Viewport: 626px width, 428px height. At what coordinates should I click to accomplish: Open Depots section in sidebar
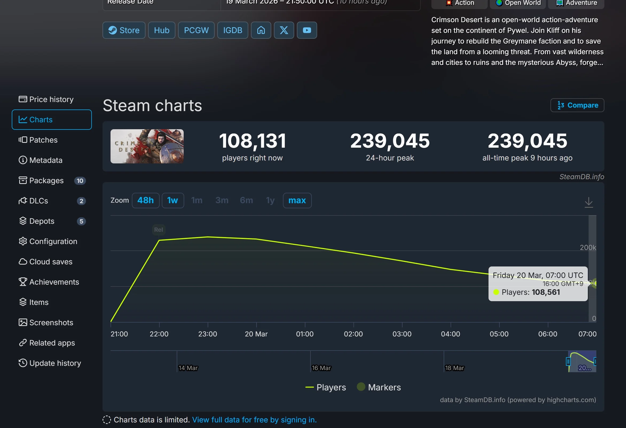click(52, 221)
